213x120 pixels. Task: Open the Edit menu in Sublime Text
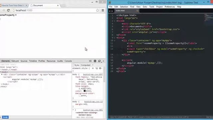pyautogui.click(x=116, y=7)
